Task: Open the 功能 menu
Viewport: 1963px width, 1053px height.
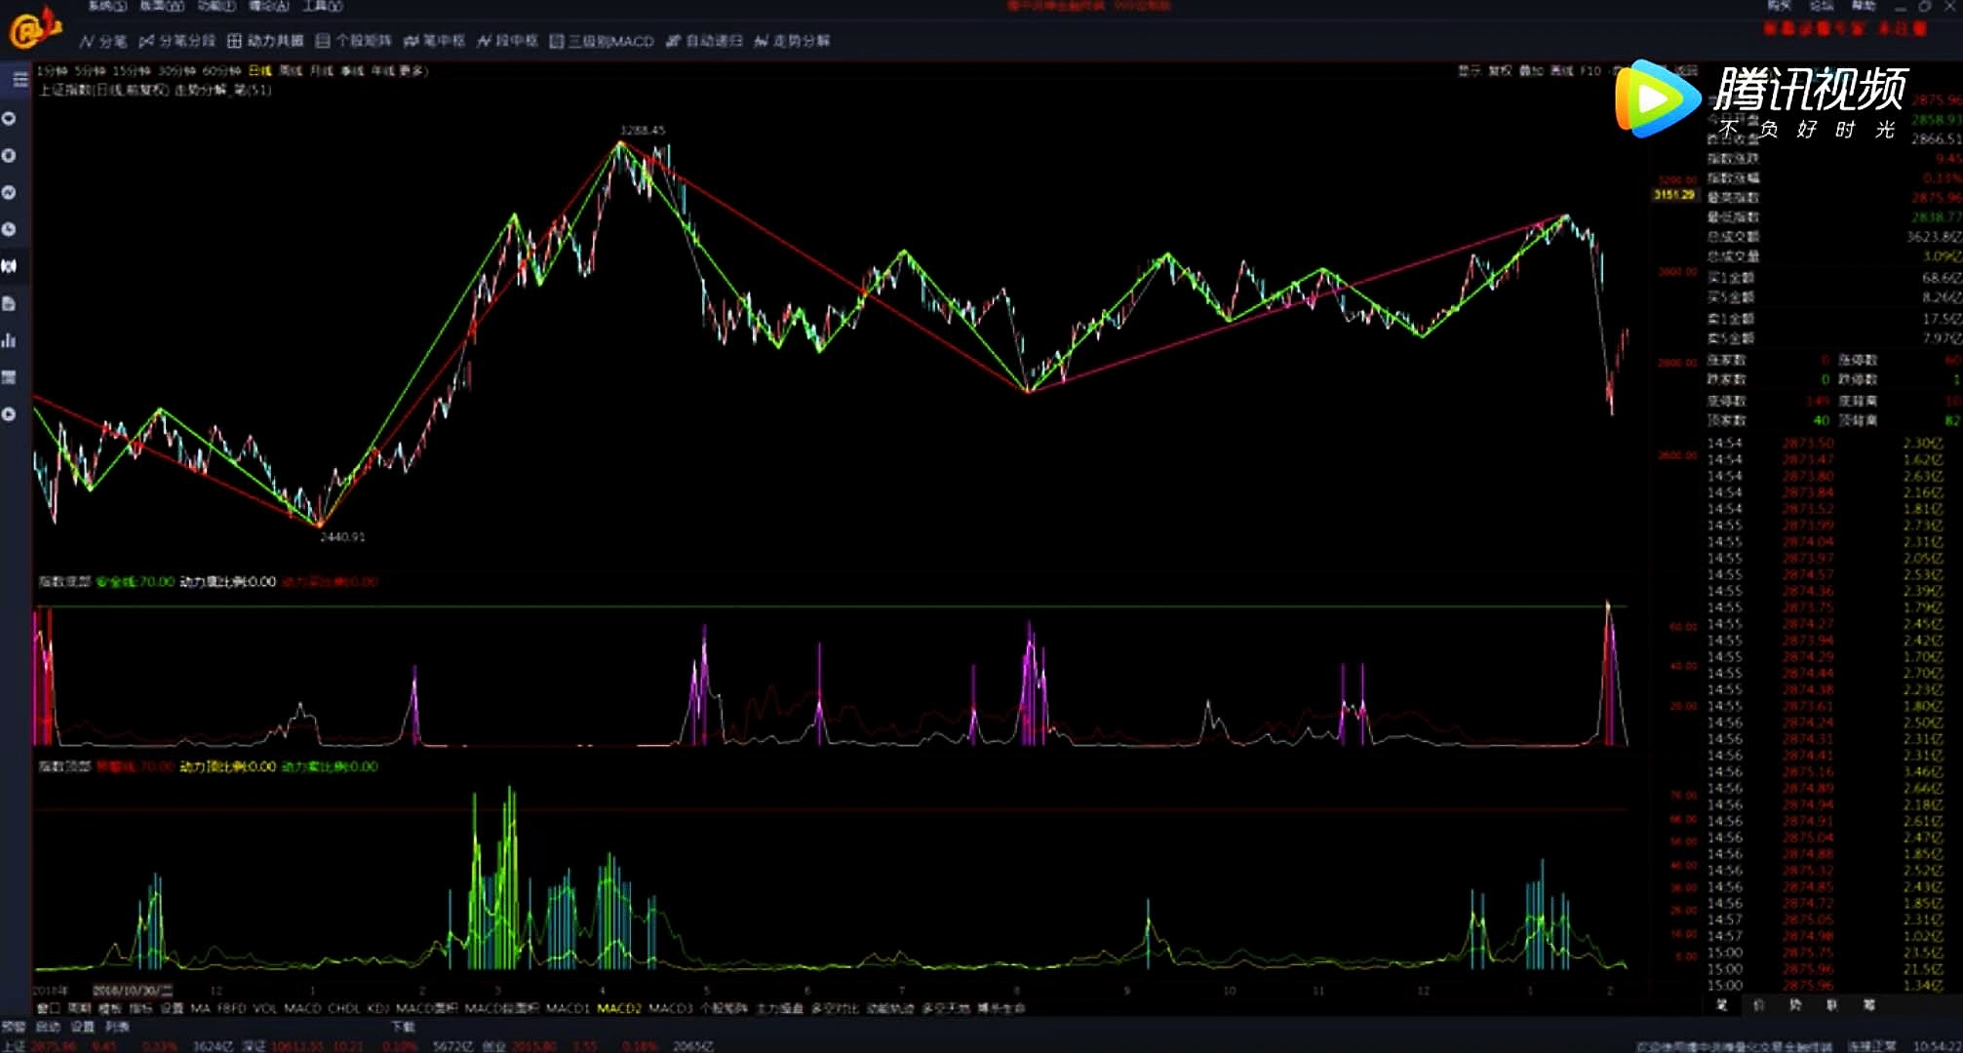Action: pos(216,6)
